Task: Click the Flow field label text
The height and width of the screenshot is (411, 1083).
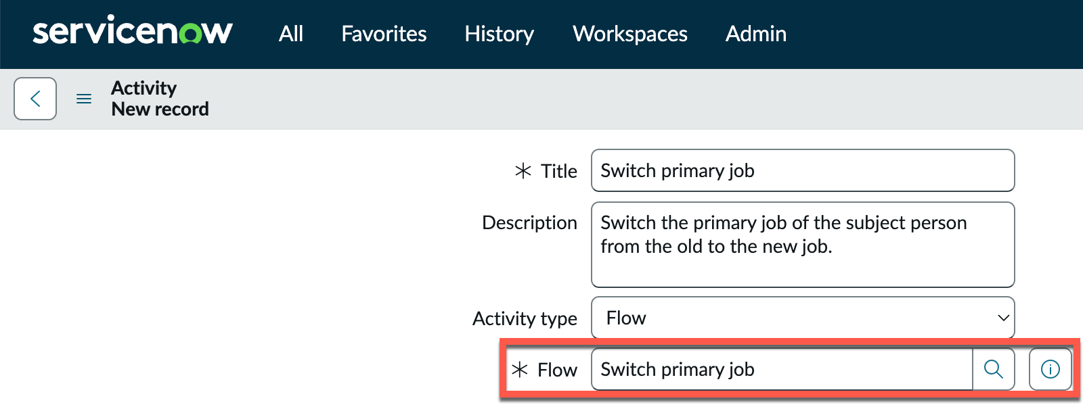Action: point(557,370)
